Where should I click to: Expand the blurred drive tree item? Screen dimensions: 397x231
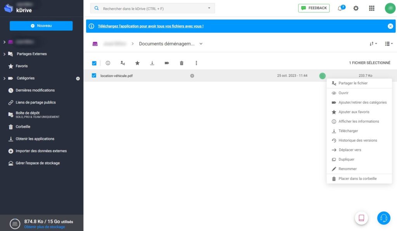[4, 42]
